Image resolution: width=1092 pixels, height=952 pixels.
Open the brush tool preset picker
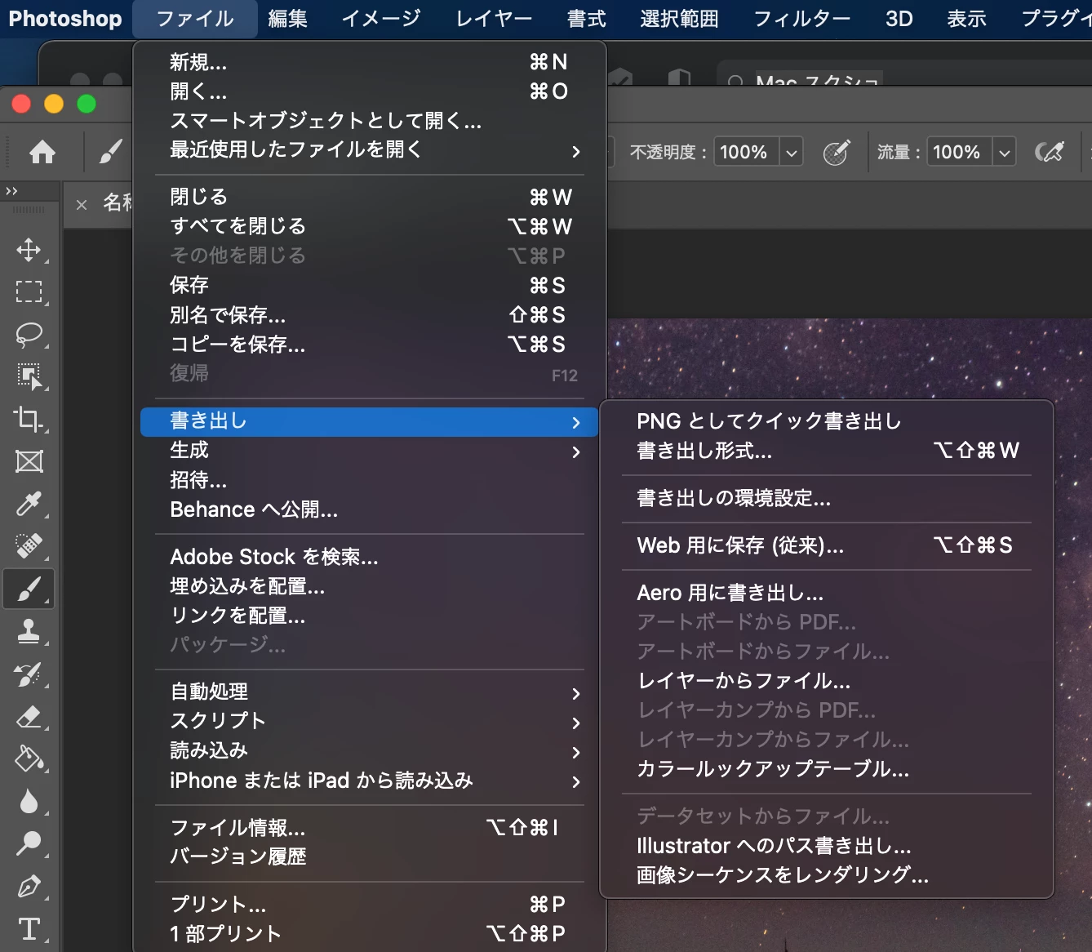pos(111,152)
